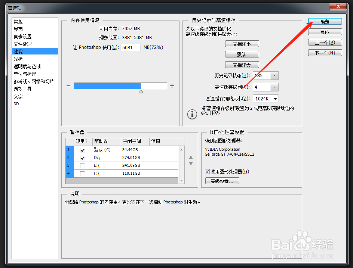Click 驱动器 column header
The image size is (353, 268).
tap(107, 141)
